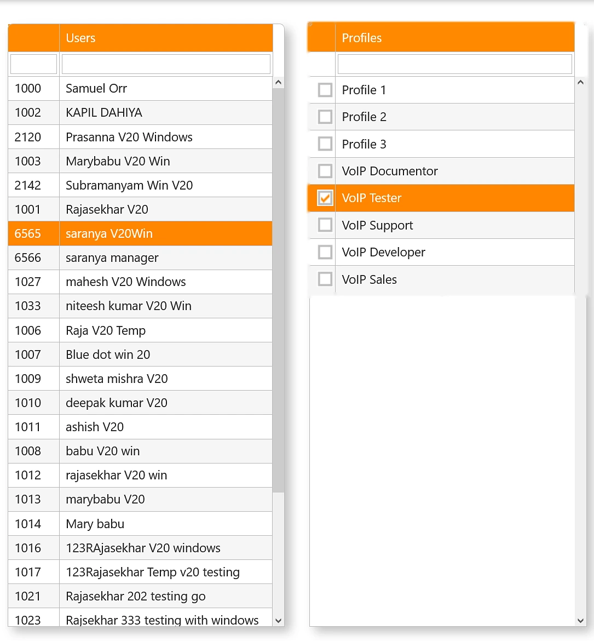
Task: Click the Users list scroll-up arrow
Action: (279, 82)
